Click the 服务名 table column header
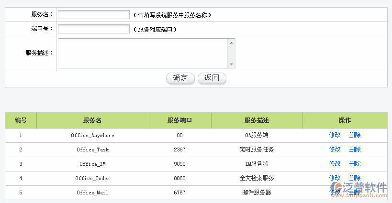The width and height of the screenshot is (392, 203). (x=92, y=120)
